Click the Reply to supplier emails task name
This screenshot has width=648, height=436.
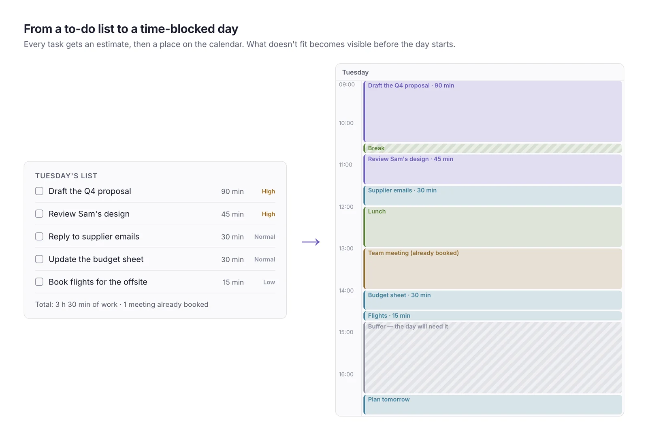pyautogui.click(x=94, y=237)
